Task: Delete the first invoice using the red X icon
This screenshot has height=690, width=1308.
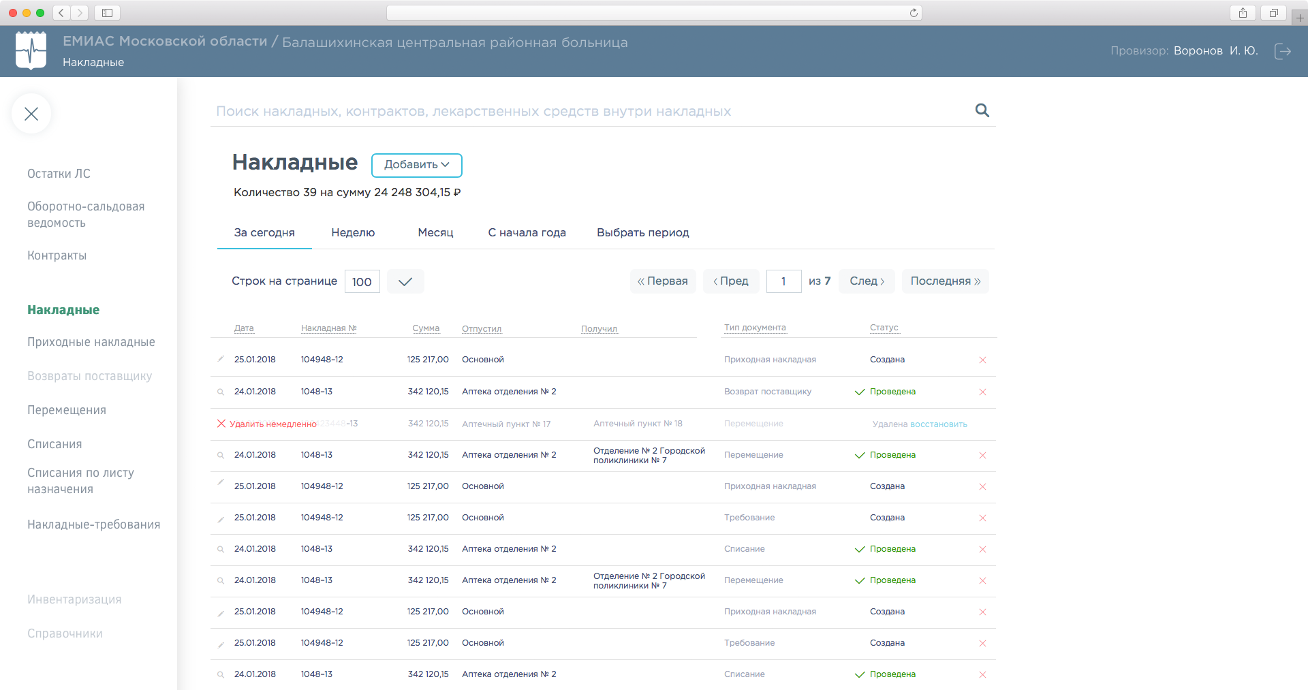Action: [982, 360]
